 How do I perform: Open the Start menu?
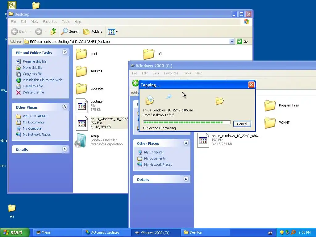(x=15, y=232)
